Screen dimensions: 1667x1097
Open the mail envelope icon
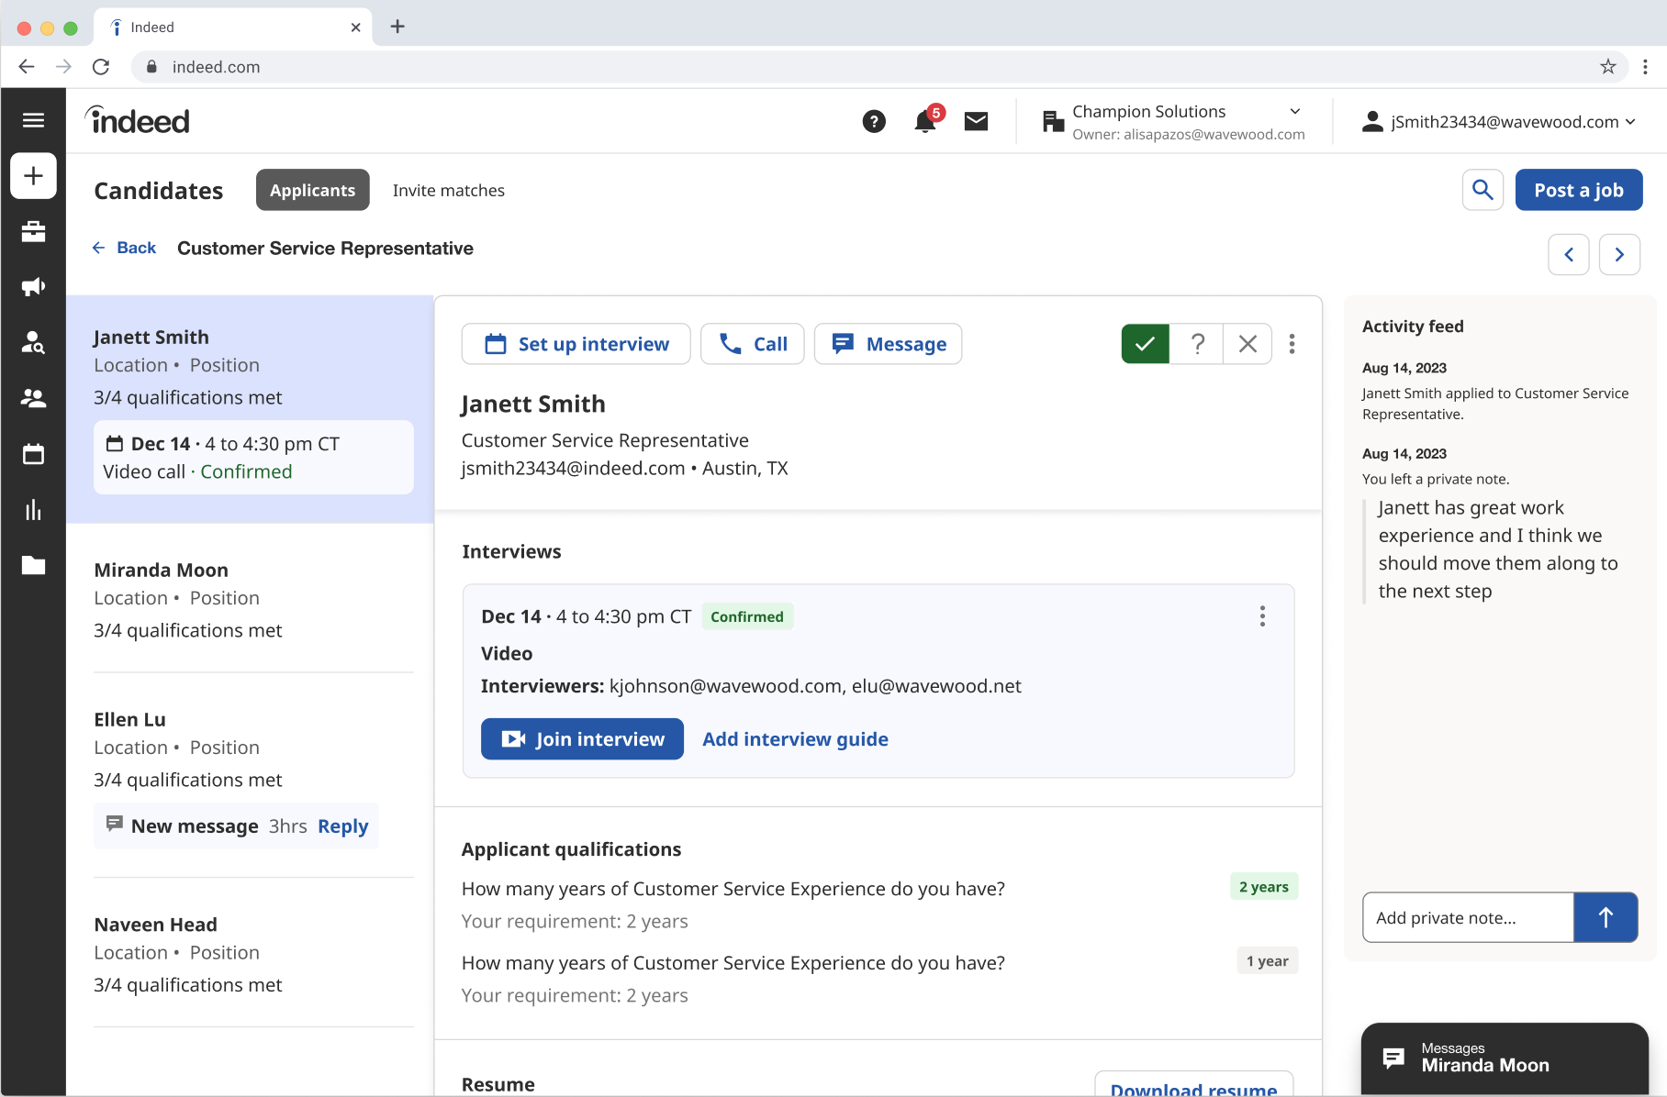click(x=976, y=121)
